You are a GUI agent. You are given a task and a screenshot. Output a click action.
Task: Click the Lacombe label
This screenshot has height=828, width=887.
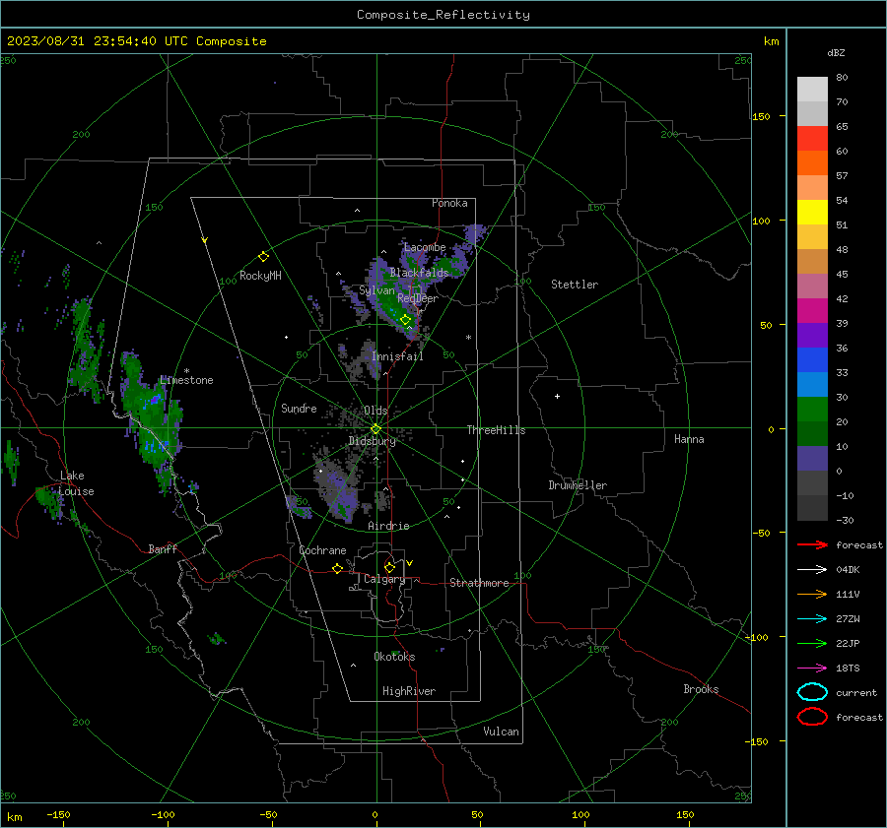[425, 247]
